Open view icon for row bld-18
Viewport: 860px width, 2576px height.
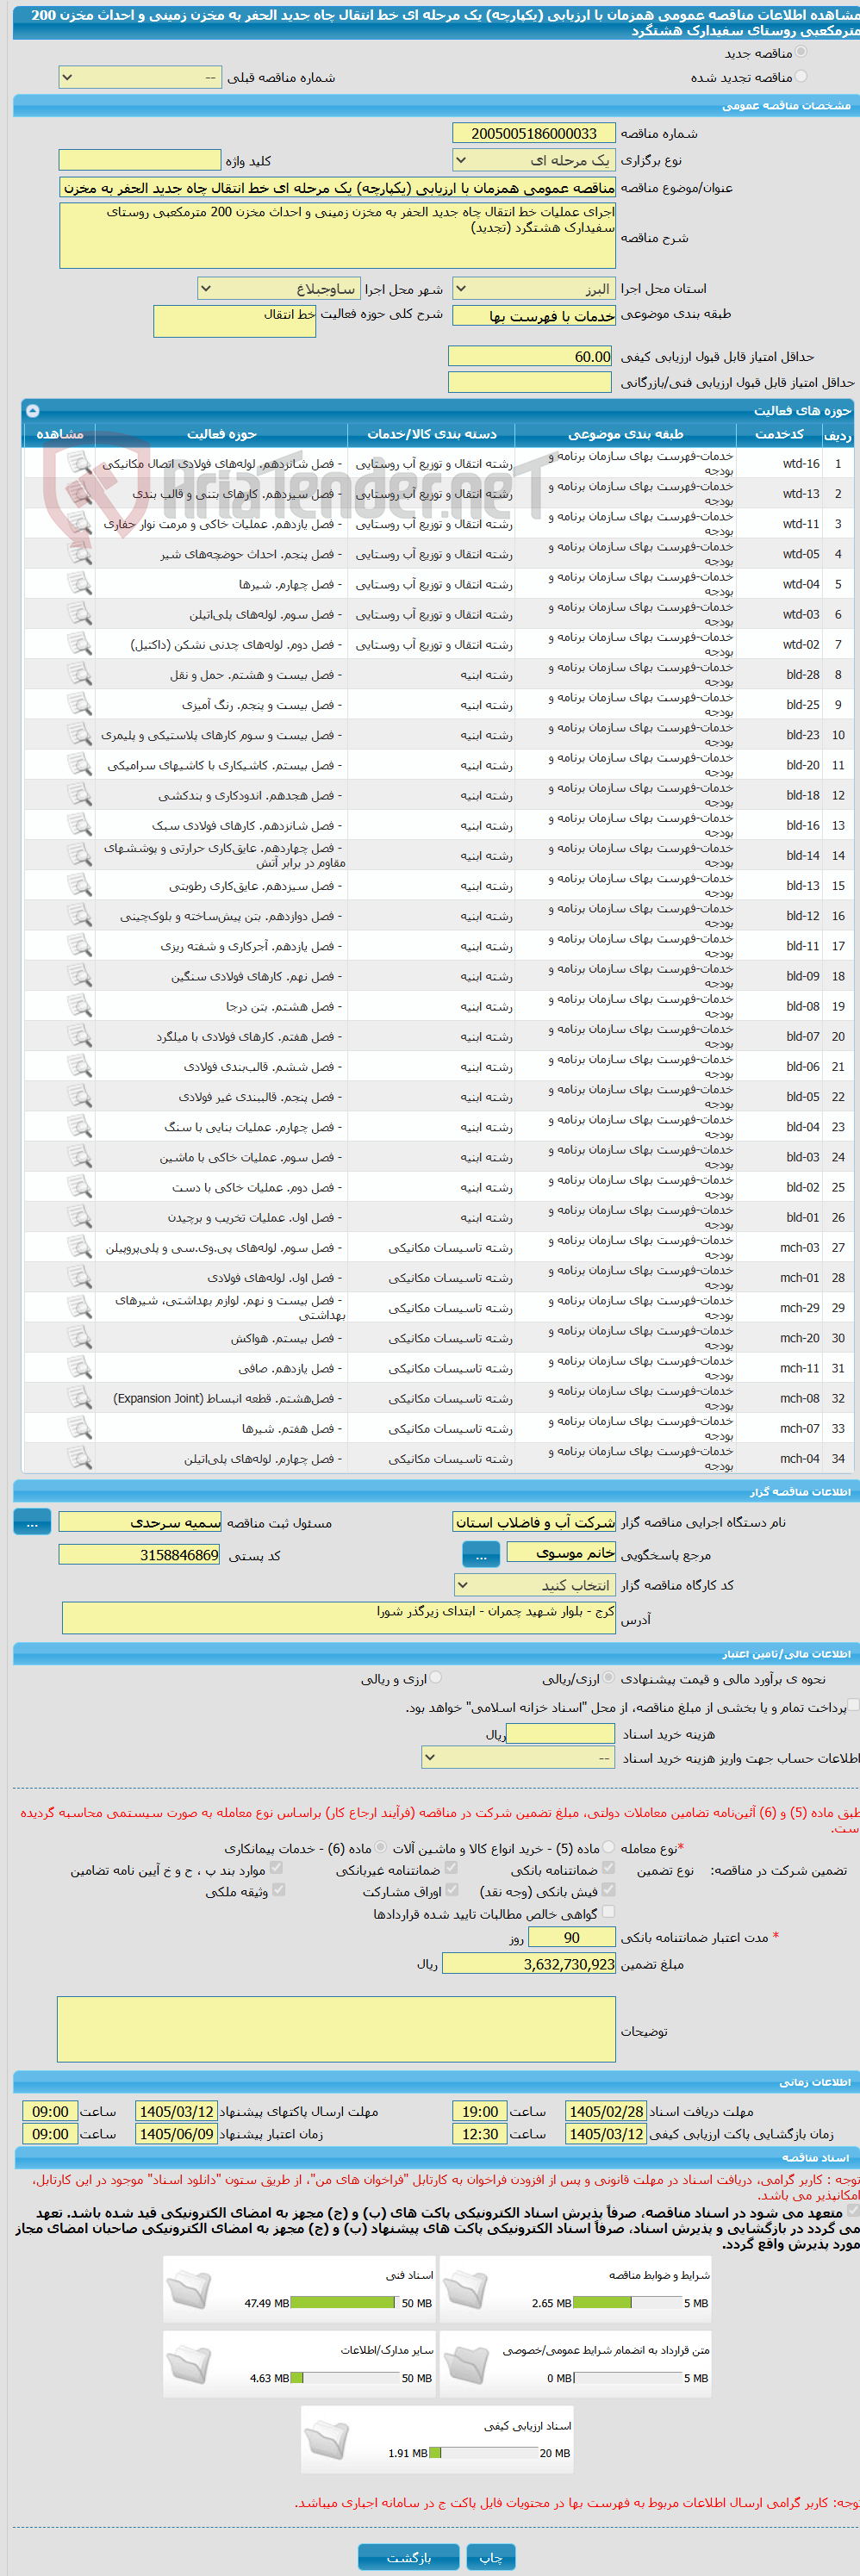click(79, 794)
